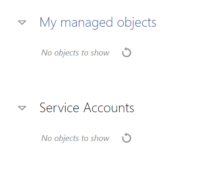The height and width of the screenshot is (171, 219).
Task: Open the My managed objects heading link
Action: point(98,23)
